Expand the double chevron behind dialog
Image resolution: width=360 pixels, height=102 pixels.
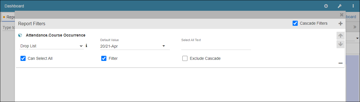coord(355,27)
